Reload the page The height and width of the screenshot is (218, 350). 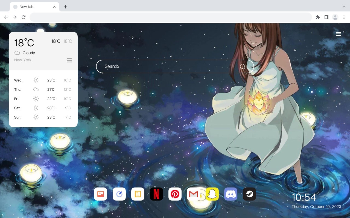coord(24,17)
